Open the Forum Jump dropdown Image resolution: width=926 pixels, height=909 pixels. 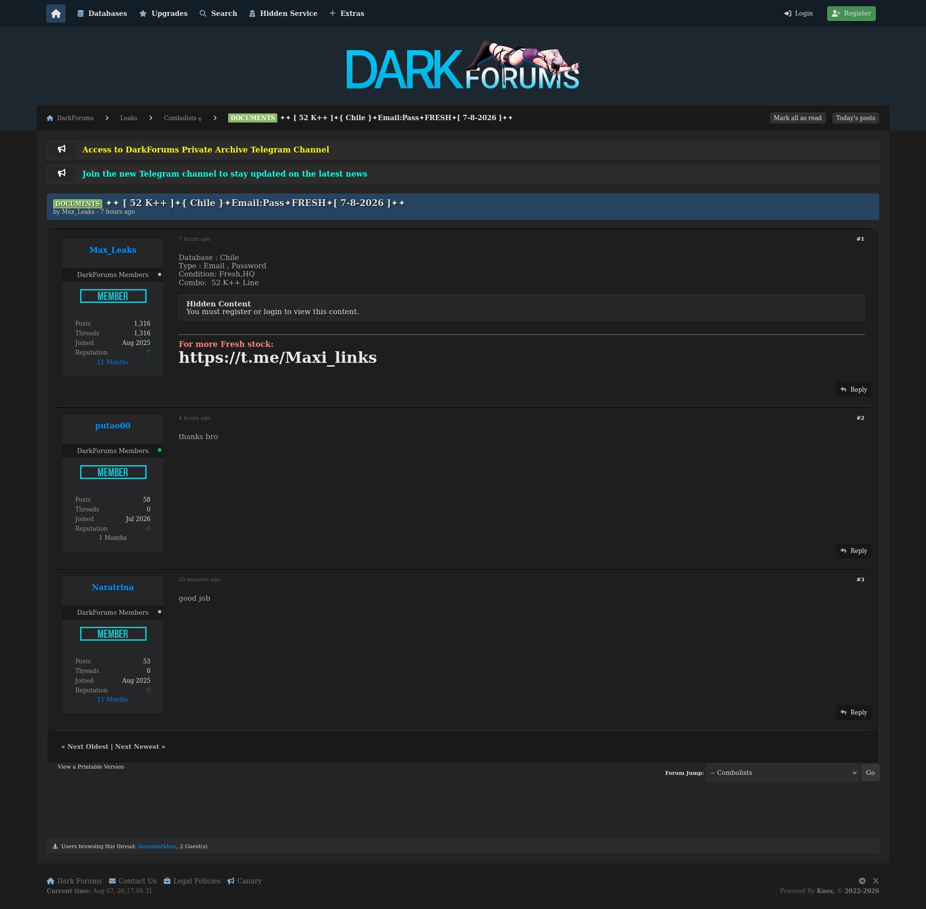(x=782, y=773)
